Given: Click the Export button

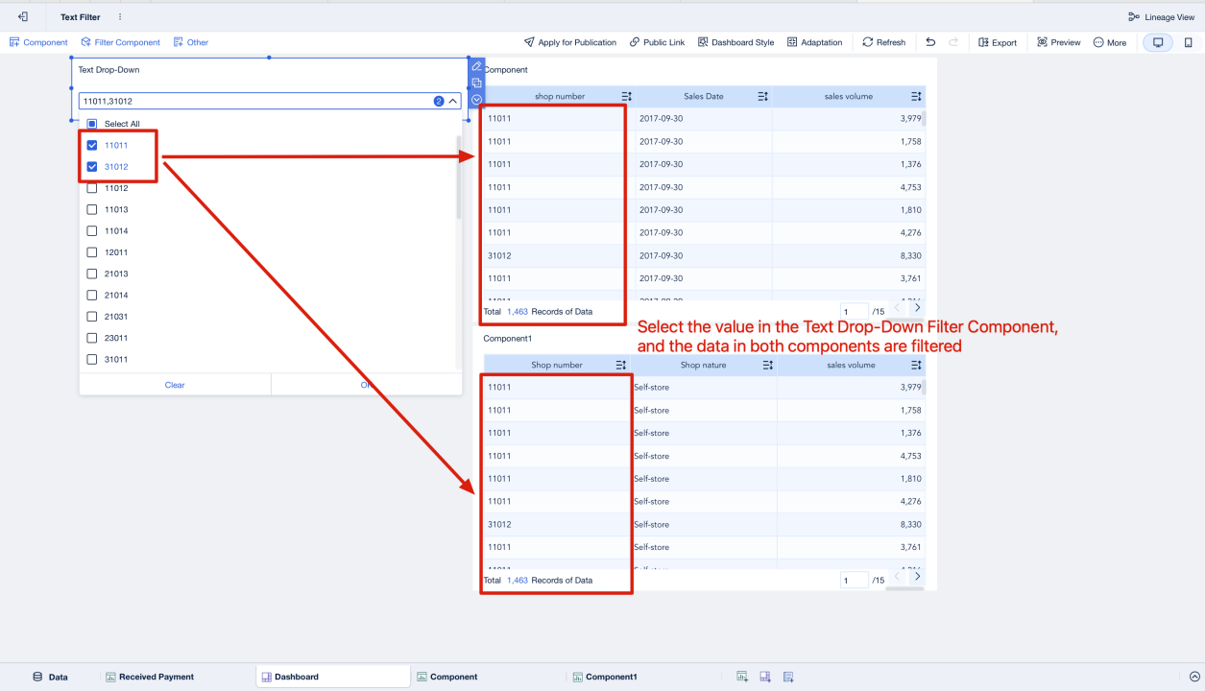Looking at the screenshot, I should pyautogui.click(x=998, y=42).
